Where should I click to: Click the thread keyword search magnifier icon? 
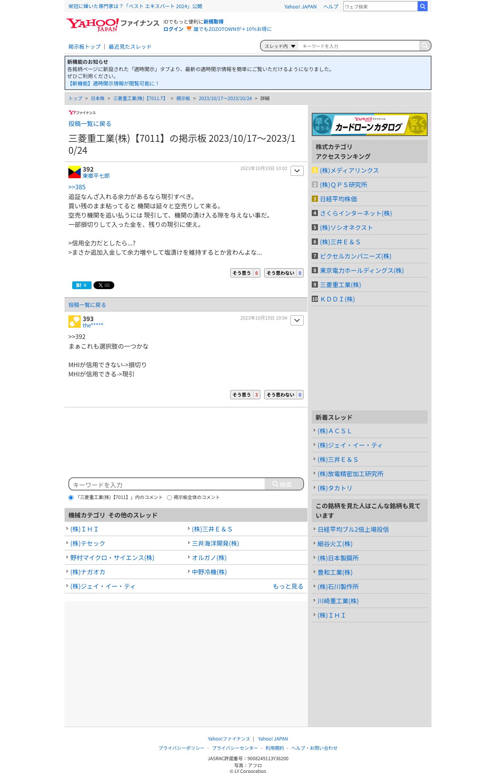tap(425, 46)
